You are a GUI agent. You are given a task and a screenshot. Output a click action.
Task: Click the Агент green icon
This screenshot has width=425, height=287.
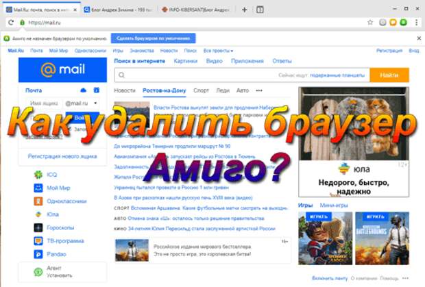click(38, 272)
